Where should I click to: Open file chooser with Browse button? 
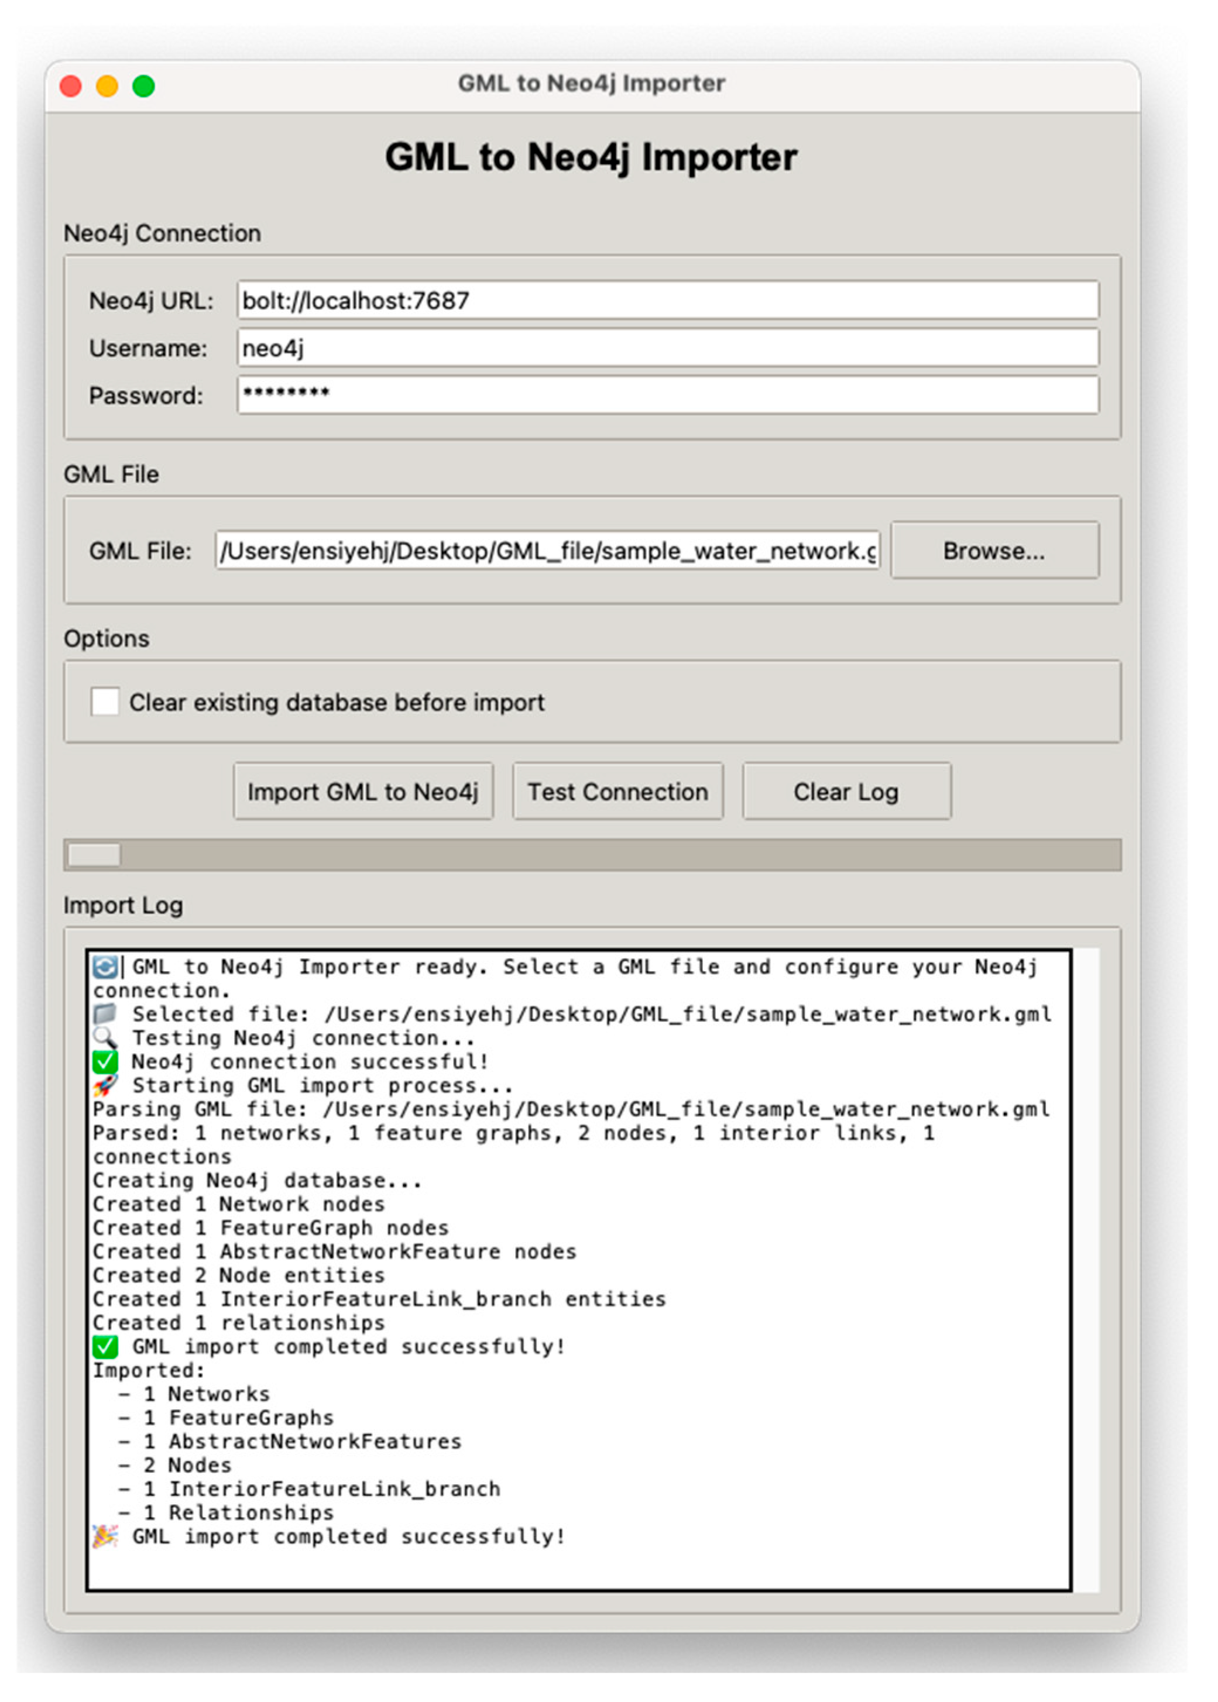(994, 551)
